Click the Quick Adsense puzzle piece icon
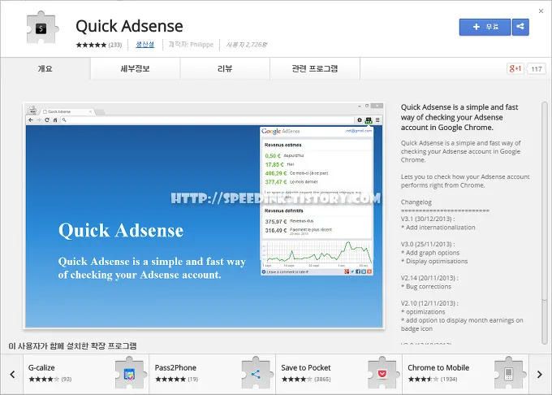This screenshot has height=395, width=552. pyautogui.click(x=41, y=28)
